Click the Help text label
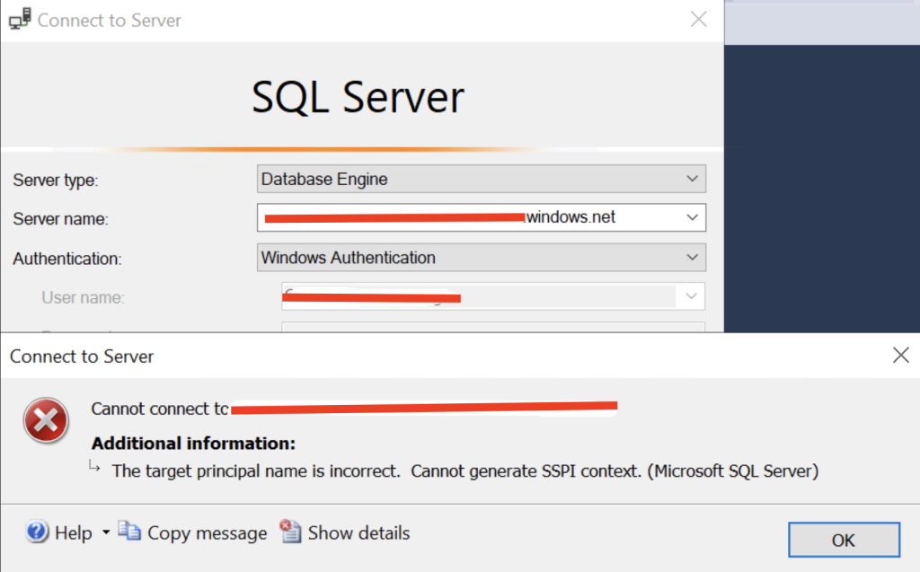The width and height of the screenshot is (920, 572). point(74,532)
